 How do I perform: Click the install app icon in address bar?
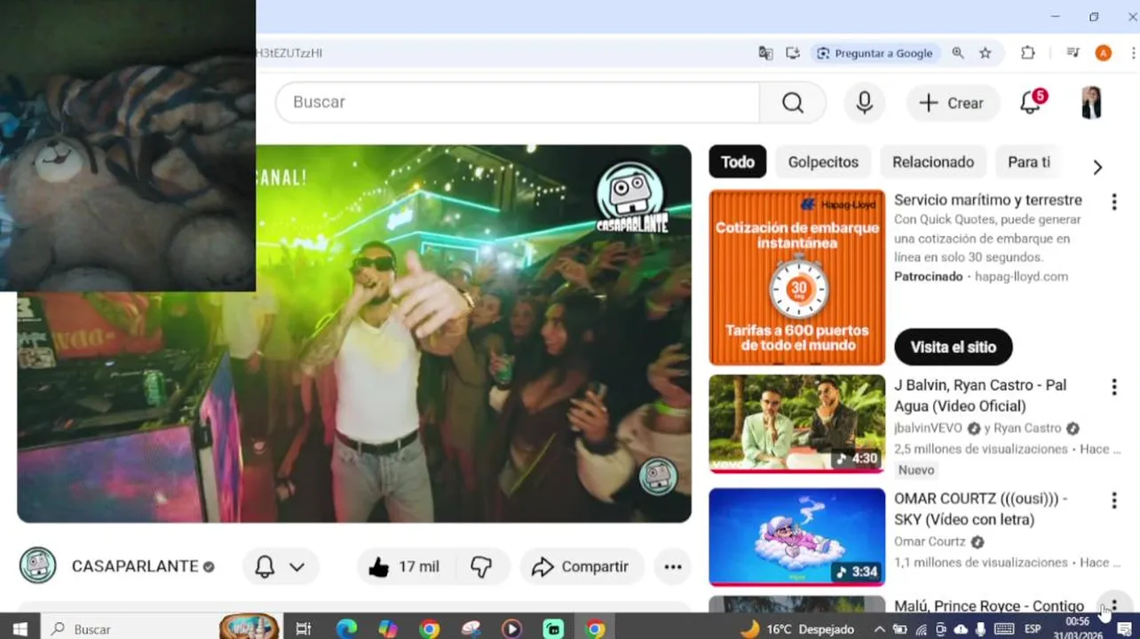793,53
